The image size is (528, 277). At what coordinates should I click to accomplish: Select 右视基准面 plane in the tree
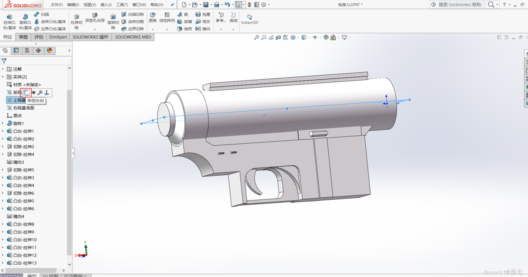pos(23,108)
